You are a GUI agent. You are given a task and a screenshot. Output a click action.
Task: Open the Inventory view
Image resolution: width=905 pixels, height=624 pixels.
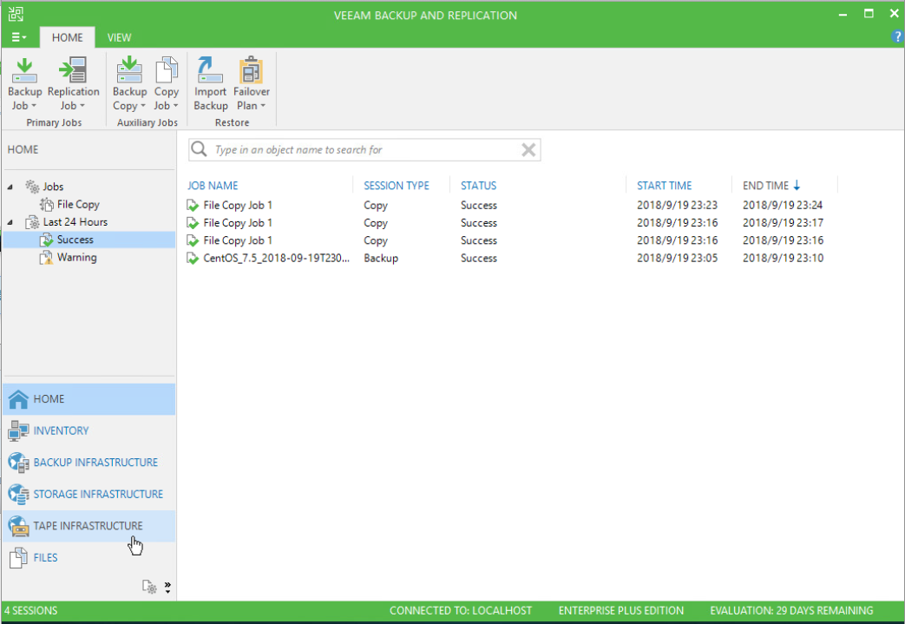coord(89,430)
